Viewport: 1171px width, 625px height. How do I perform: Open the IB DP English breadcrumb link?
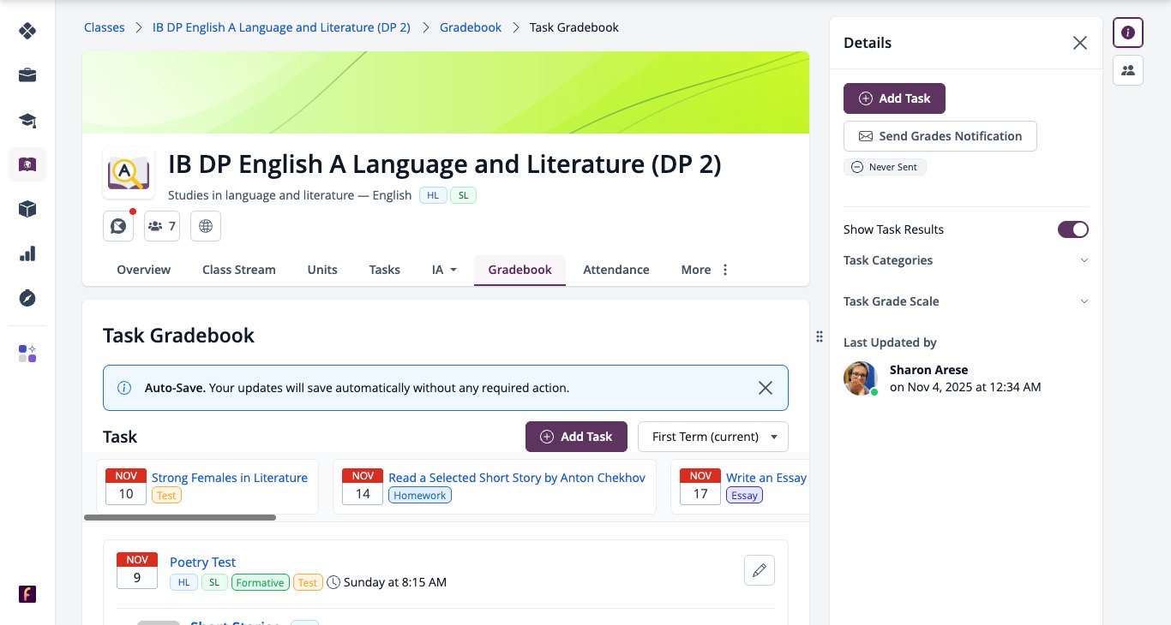[281, 27]
